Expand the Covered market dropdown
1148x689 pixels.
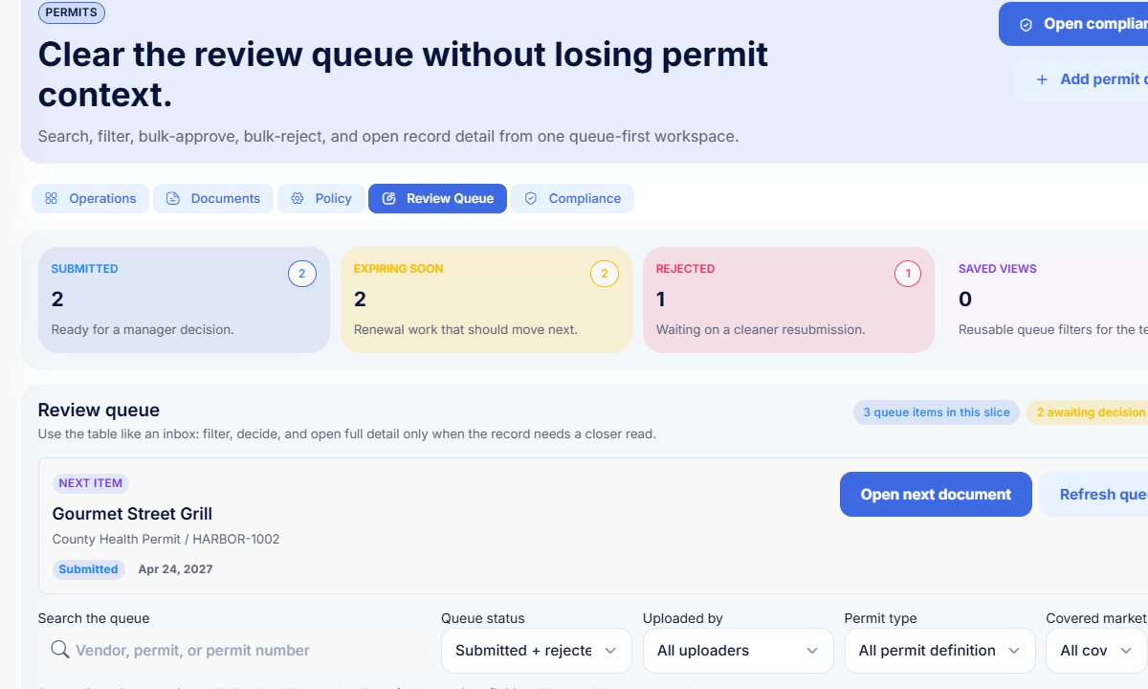coord(1095,651)
